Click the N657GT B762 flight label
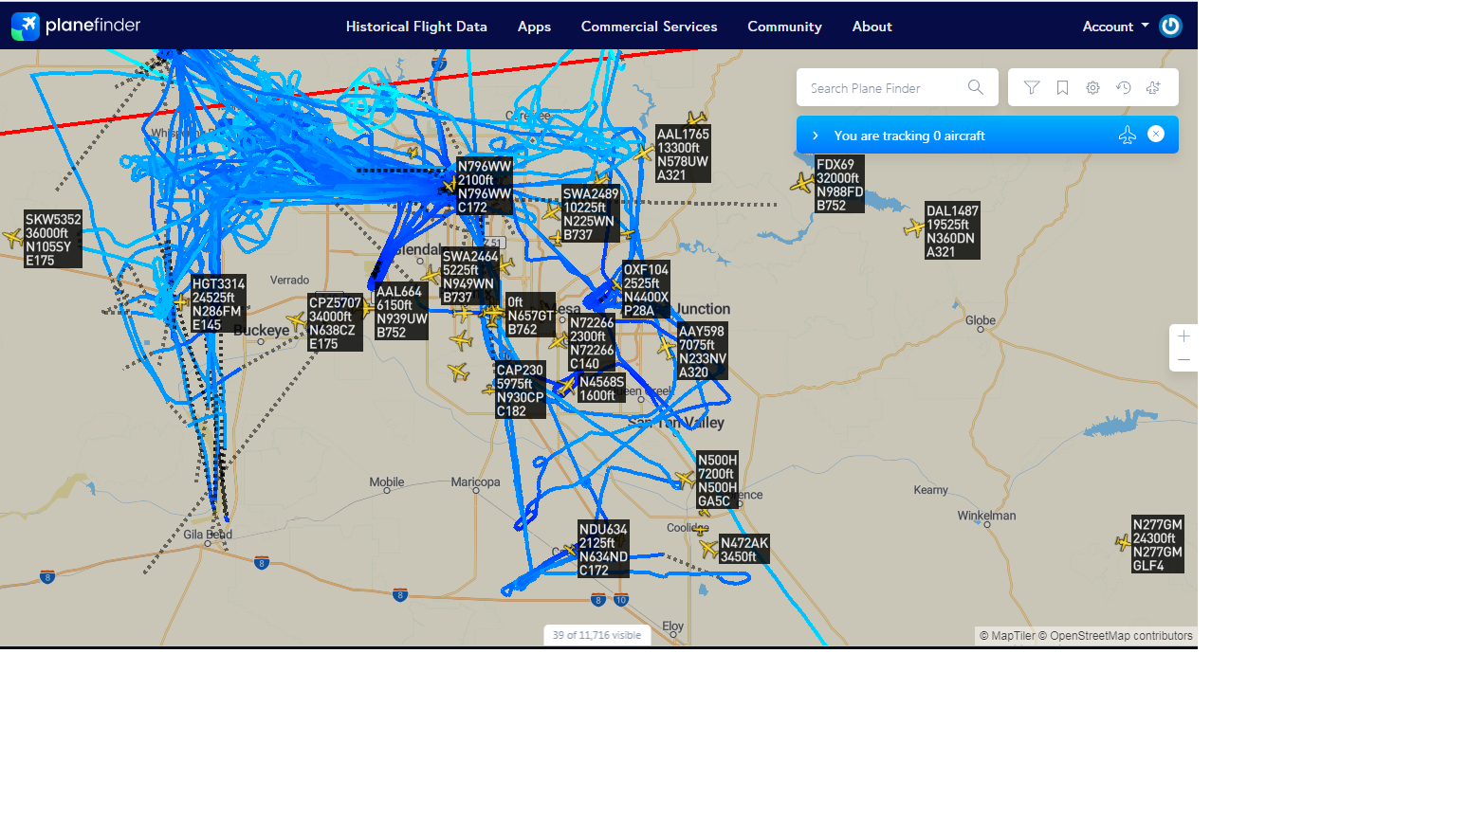 [530, 316]
